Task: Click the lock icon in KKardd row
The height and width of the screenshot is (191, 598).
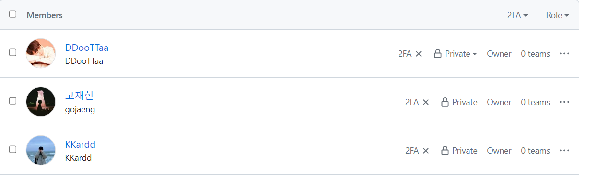Action: tap(445, 150)
